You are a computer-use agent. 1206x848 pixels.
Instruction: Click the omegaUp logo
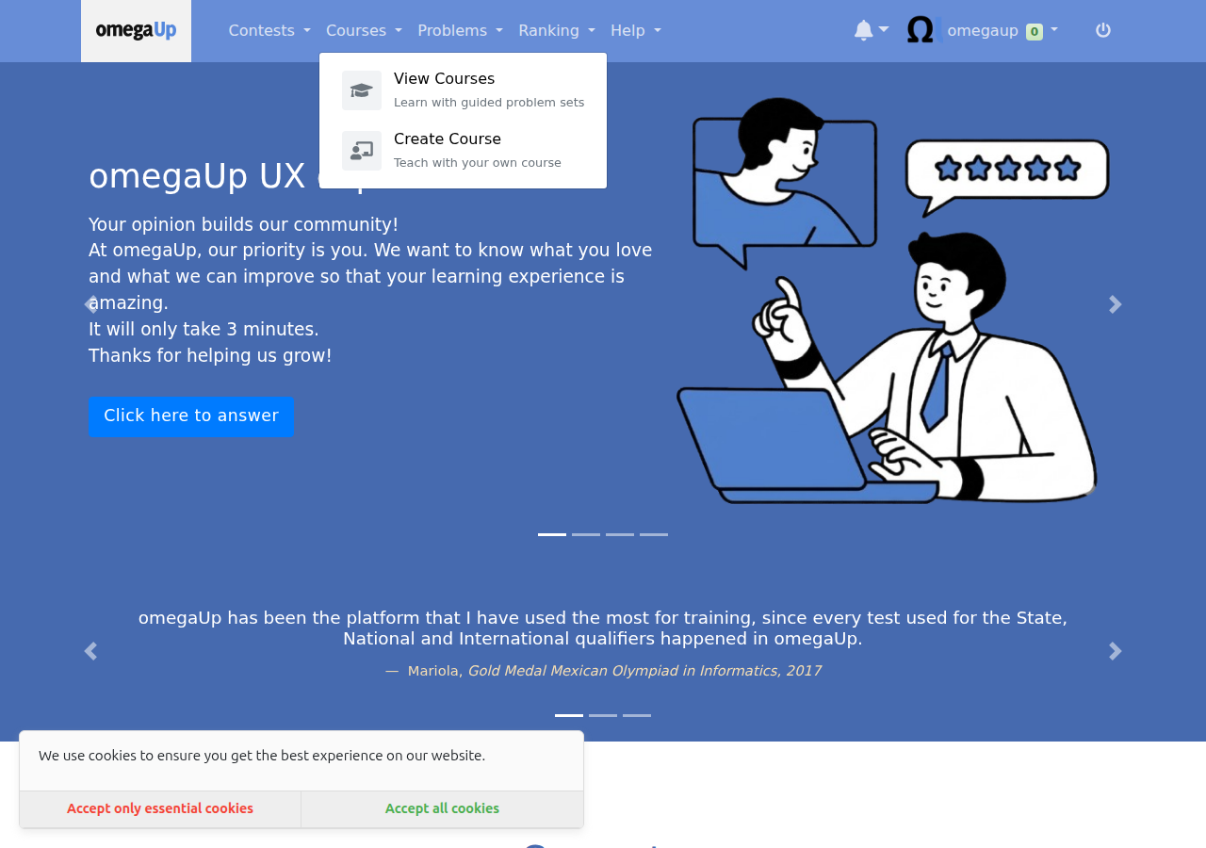coord(136,31)
